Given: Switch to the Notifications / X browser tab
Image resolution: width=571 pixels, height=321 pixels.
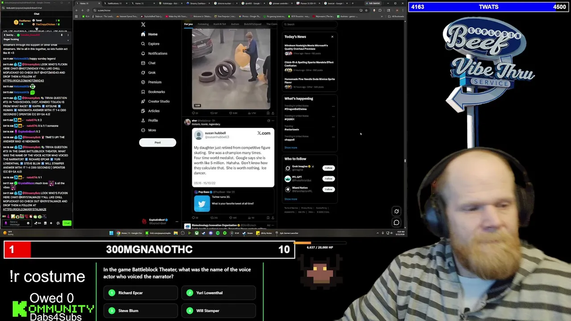Looking at the screenshot, I should point(114,3).
